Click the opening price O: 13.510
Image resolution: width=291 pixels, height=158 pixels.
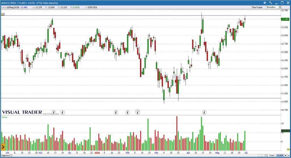tap(62, 7)
